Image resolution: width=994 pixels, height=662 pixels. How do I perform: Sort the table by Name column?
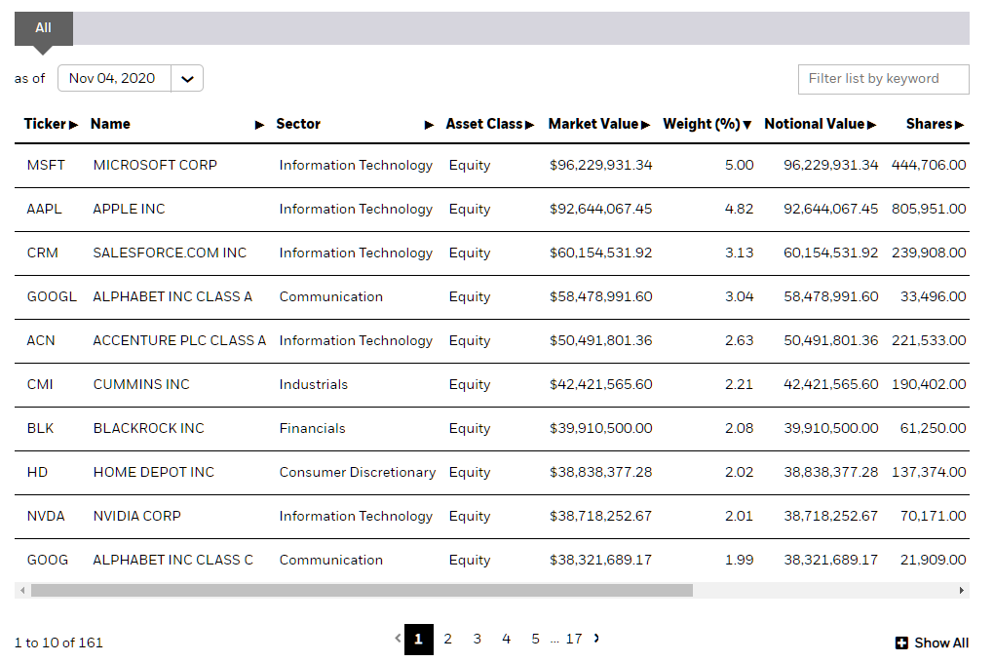tap(176, 124)
